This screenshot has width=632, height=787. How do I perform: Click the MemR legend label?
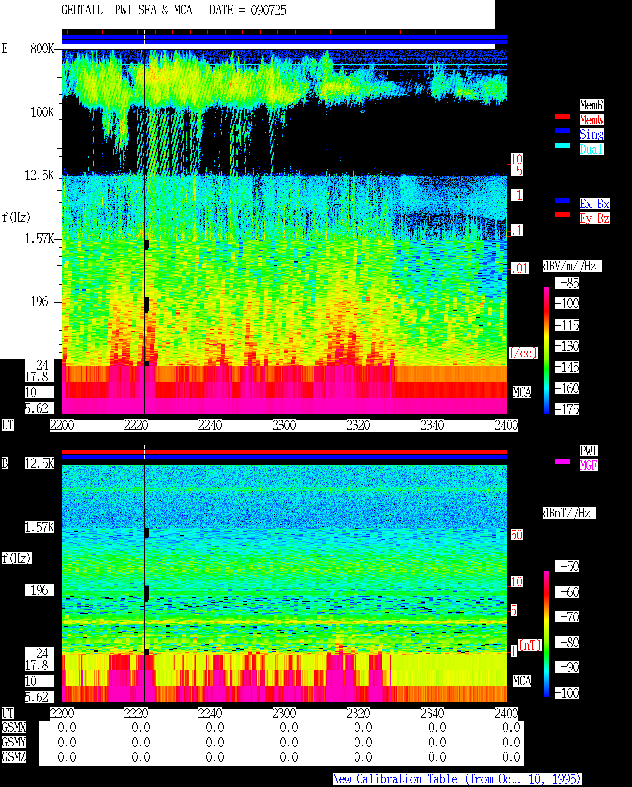pos(592,105)
